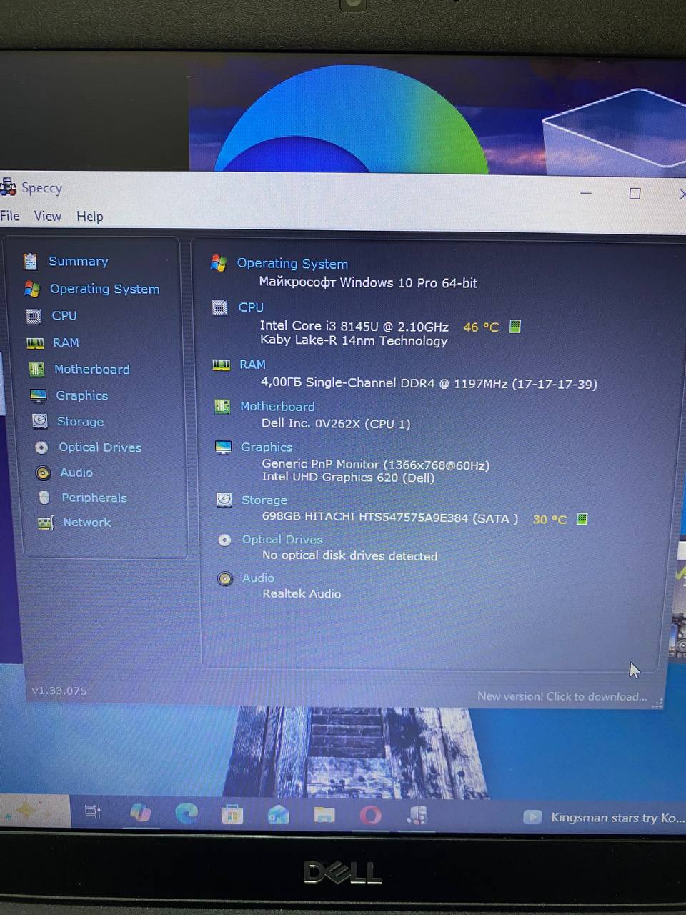Launch Microsoft Edge from the taskbar
Image resolution: width=686 pixels, height=915 pixels.
point(187,813)
